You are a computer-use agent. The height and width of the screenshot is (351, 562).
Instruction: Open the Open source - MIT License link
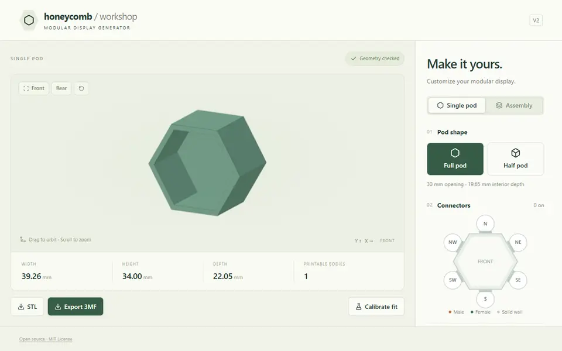pyautogui.click(x=46, y=339)
